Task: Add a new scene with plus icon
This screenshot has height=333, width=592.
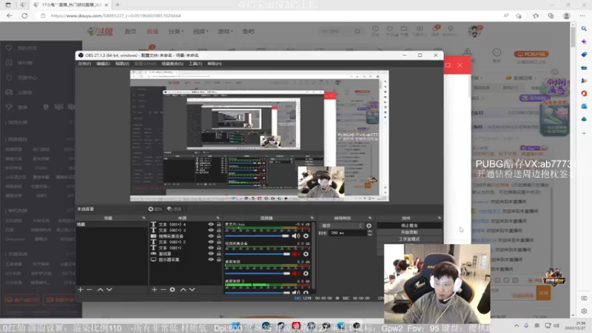Action: coord(81,289)
